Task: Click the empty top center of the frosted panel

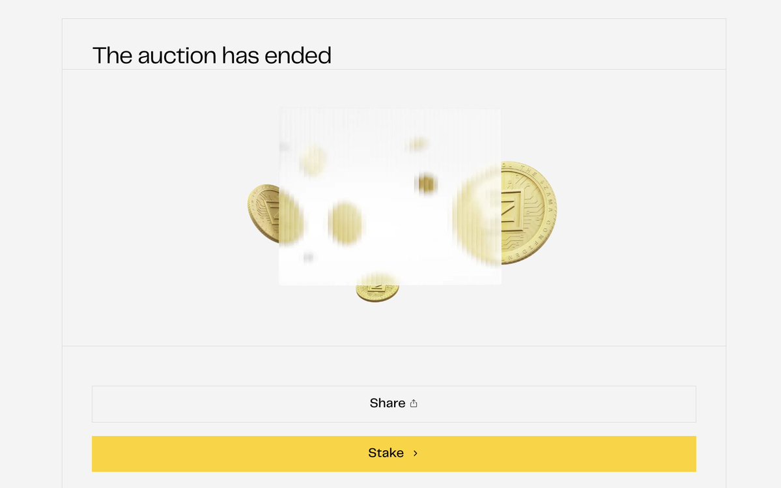Action: pos(390,124)
